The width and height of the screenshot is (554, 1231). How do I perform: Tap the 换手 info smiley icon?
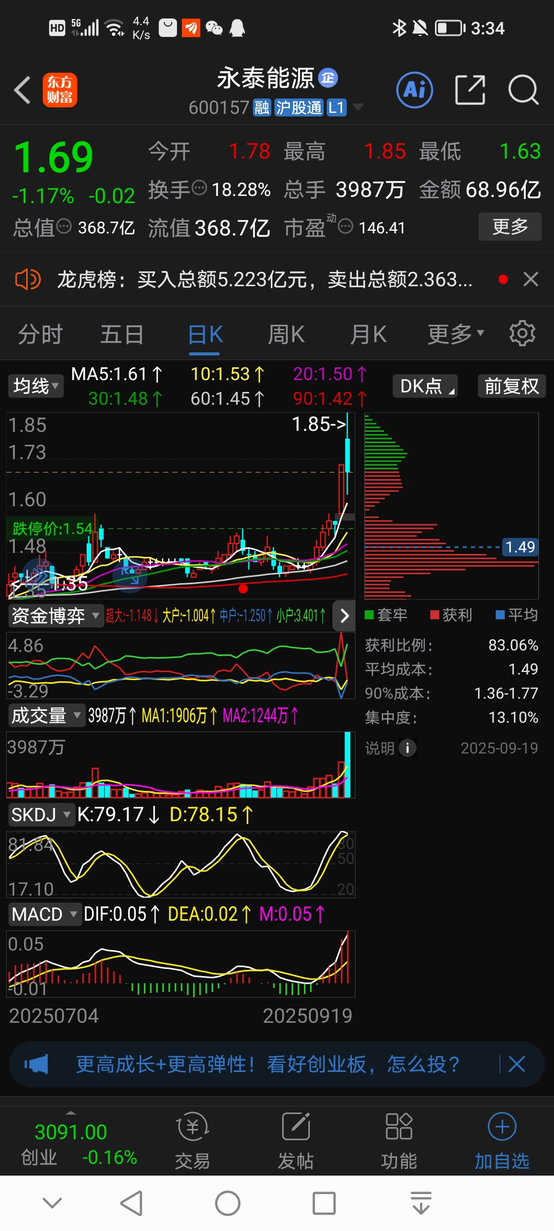coord(199,188)
